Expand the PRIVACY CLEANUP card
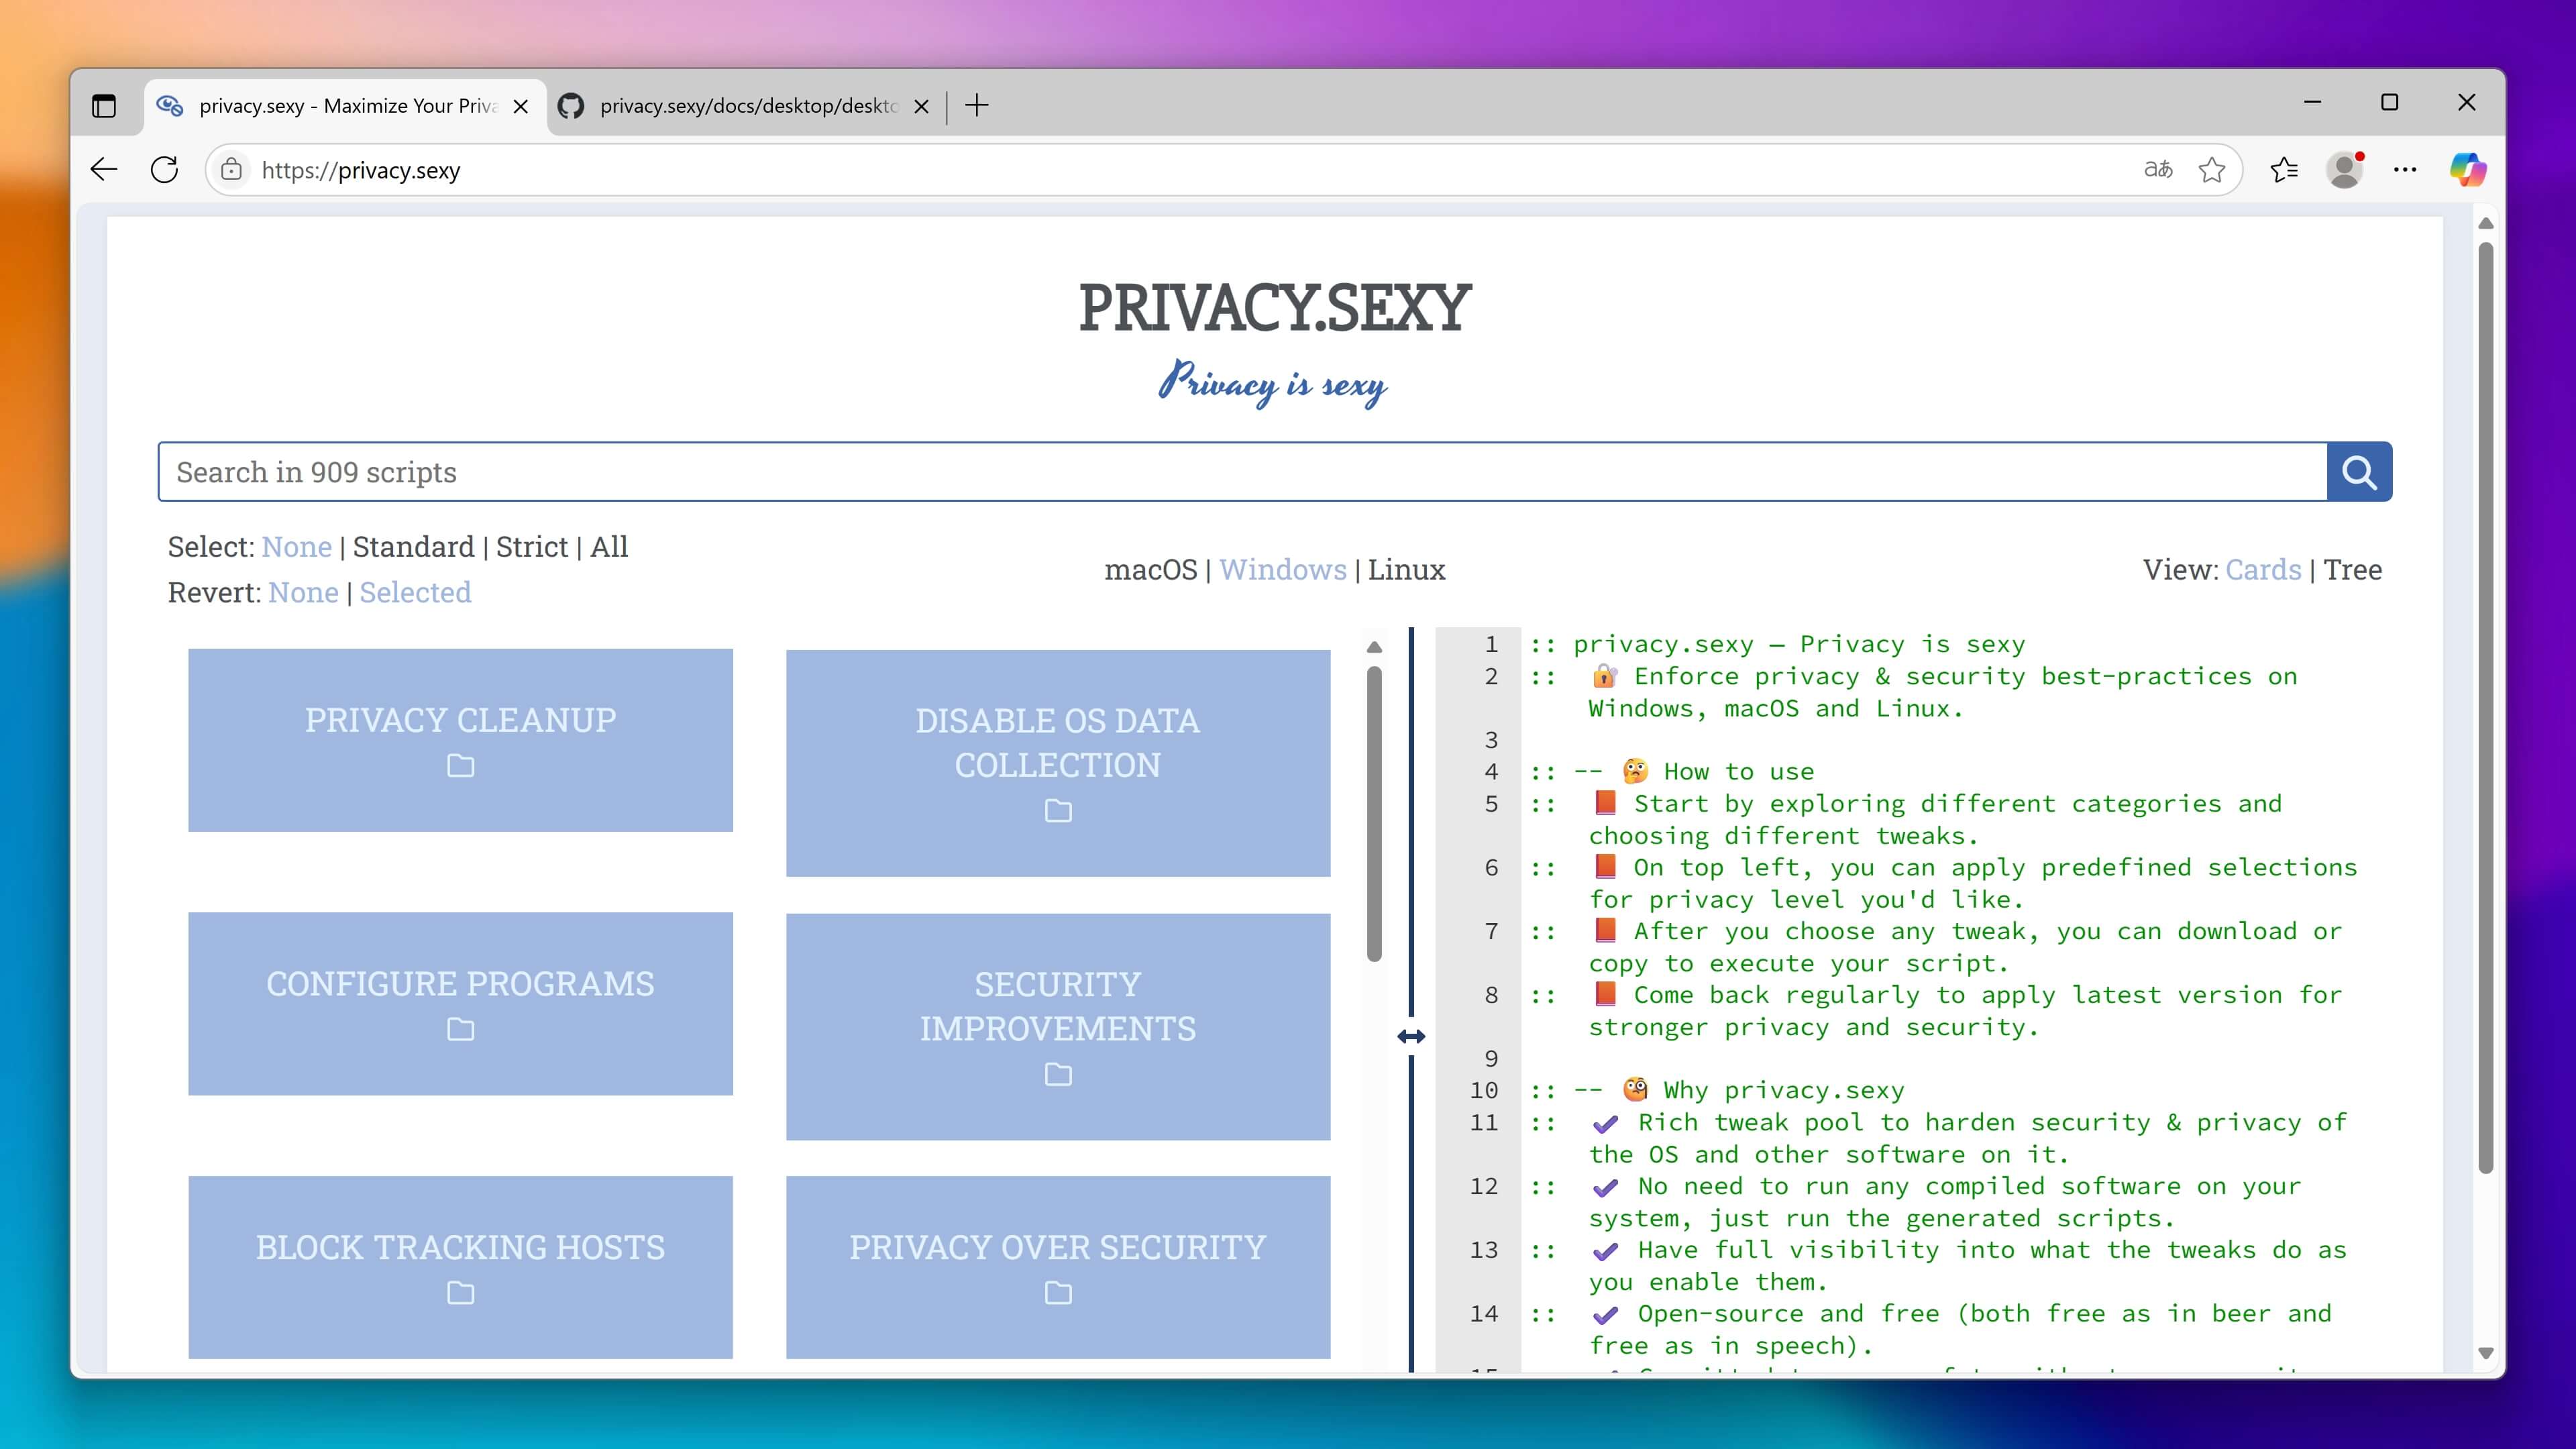Screen dimensions: 2576x1449 tap(460, 740)
